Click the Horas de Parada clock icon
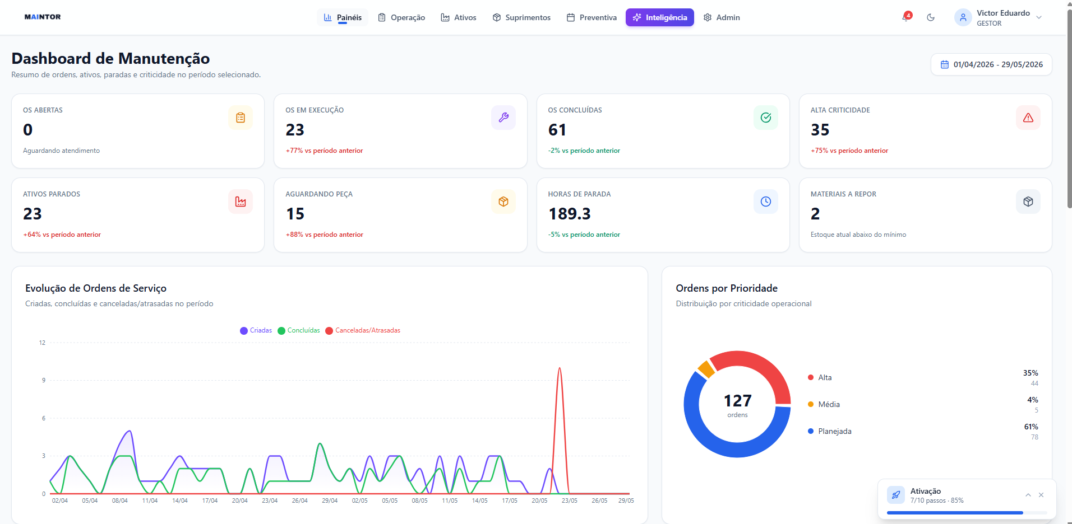 766,202
